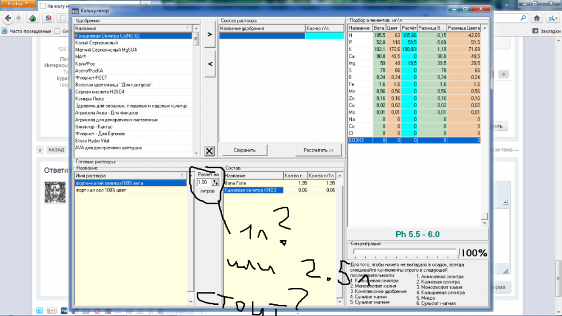
Task: Tick the checkbox beside Часто посещаемые
Action: point(57,31)
